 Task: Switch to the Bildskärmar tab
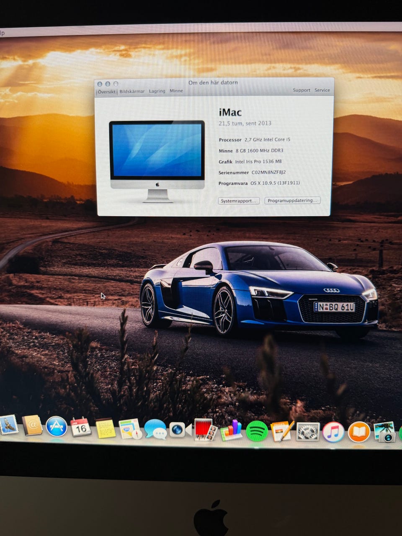[132, 91]
